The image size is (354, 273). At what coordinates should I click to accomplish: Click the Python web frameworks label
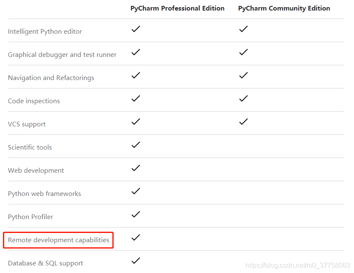pos(44,194)
